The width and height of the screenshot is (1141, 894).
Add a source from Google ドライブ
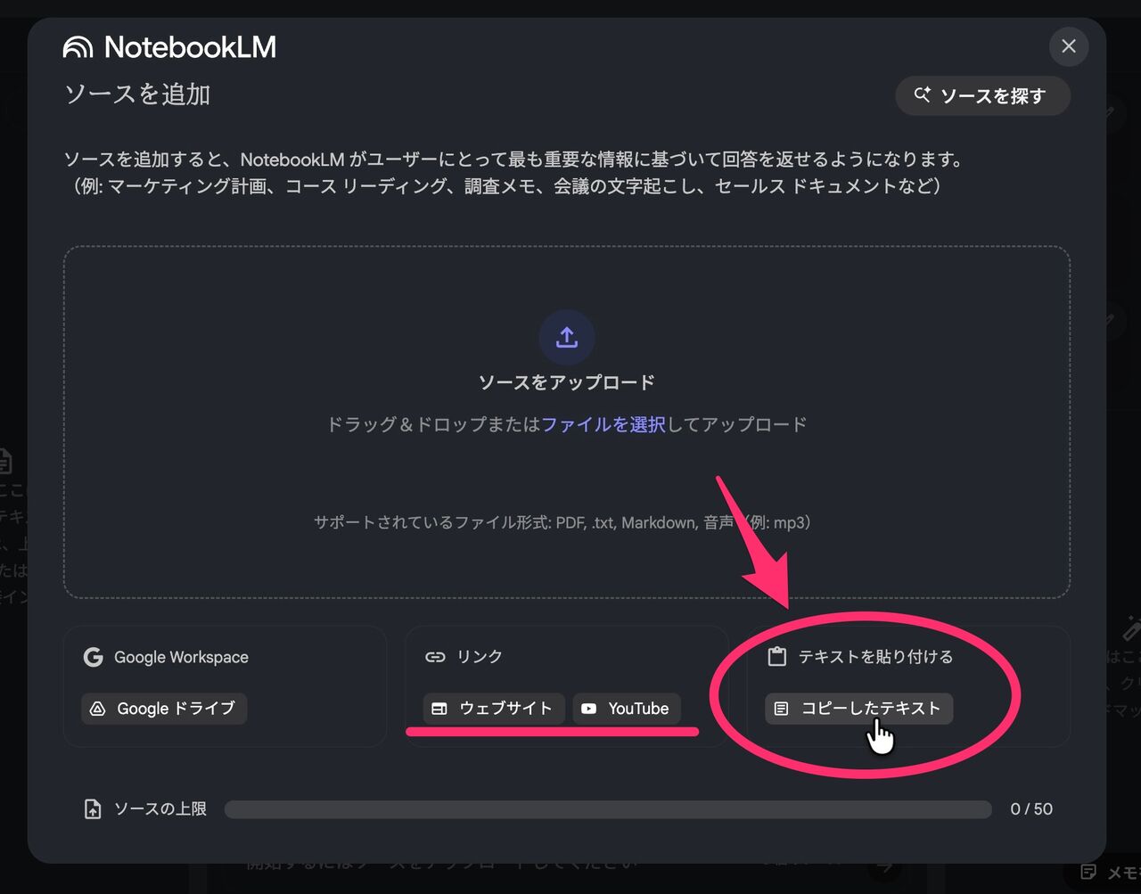tap(164, 709)
